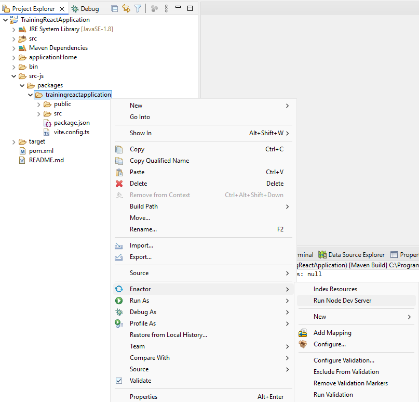This screenshot has height=402, width=419.
Task: Open the View Menu three-dots icon
Action: click(x=166, y=9)
